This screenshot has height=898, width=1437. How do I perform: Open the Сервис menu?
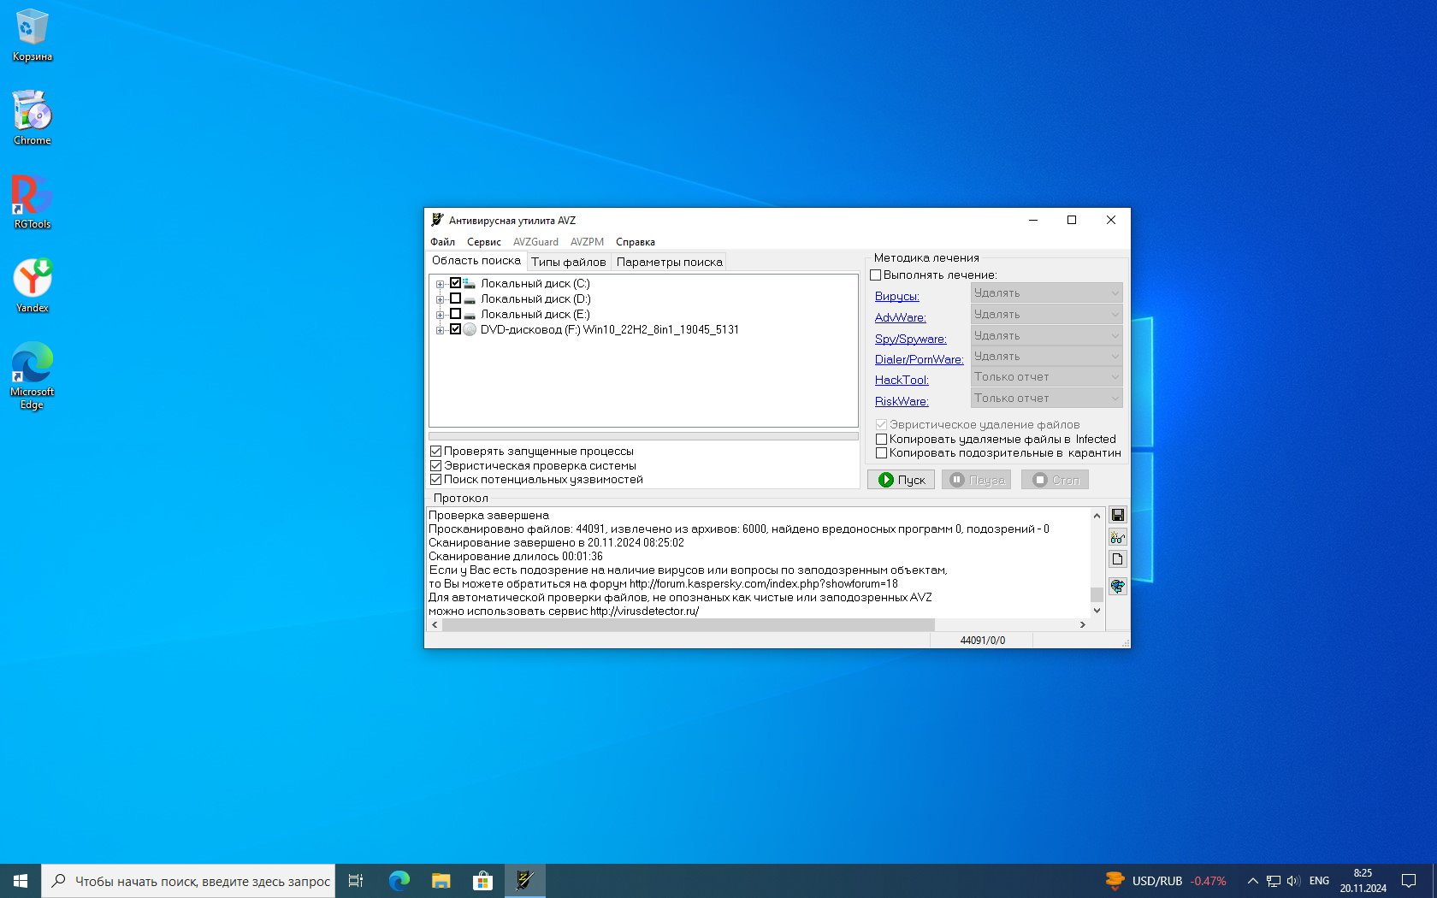[483, 242]
